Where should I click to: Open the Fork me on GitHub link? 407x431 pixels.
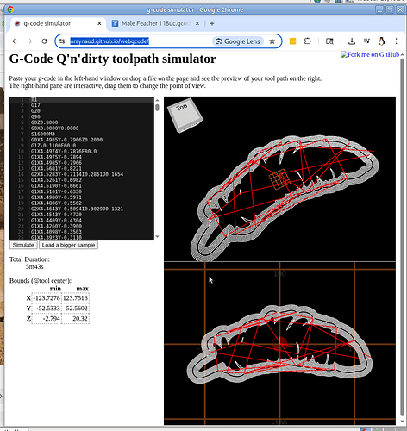point(370,54)
